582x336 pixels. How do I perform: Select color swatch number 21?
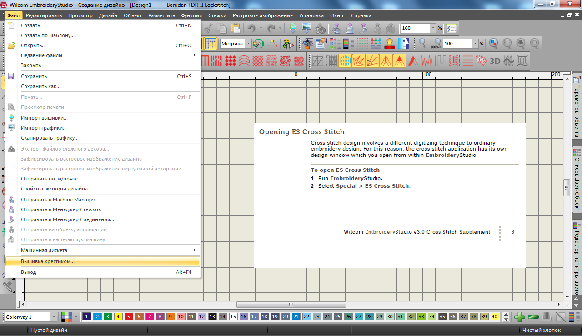pyautogui.click(x=296, y=317)
